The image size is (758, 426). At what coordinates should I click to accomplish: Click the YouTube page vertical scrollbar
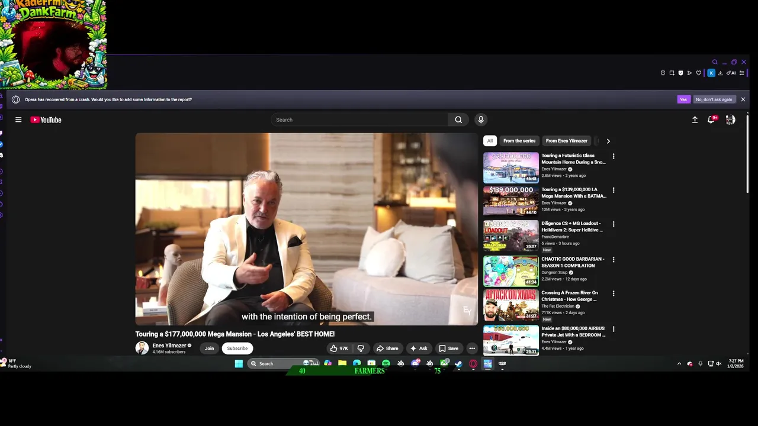point(747,154)
